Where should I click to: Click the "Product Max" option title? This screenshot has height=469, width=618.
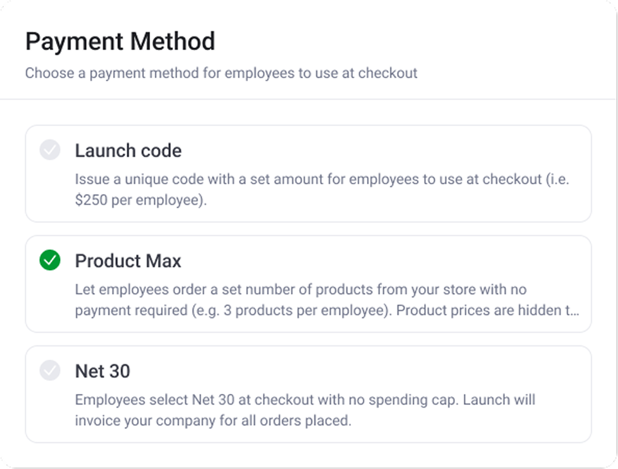click(128, 261)
